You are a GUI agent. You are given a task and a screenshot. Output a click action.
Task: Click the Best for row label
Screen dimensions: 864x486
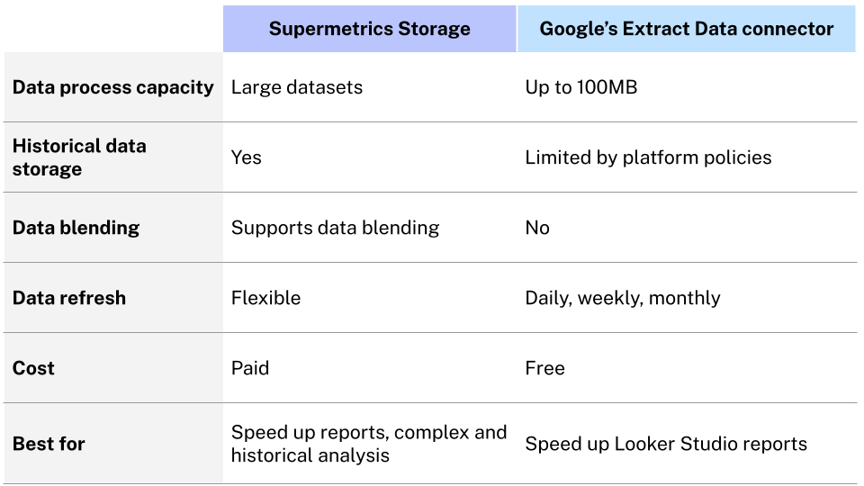[49, 444]
